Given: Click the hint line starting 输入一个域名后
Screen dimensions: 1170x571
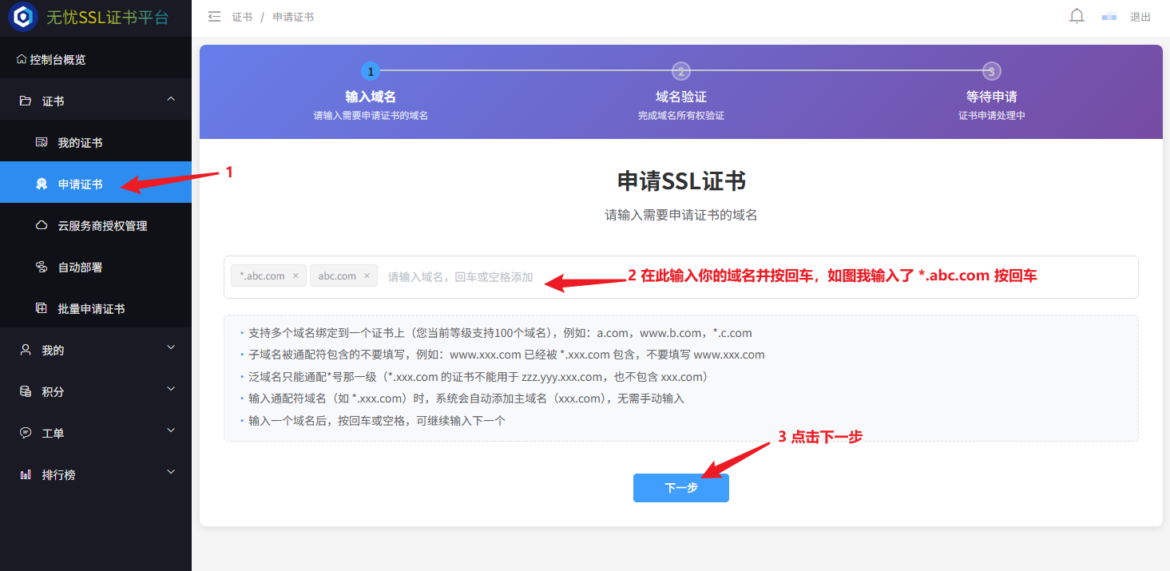Looking at the screenshot, I should point(377,420).
